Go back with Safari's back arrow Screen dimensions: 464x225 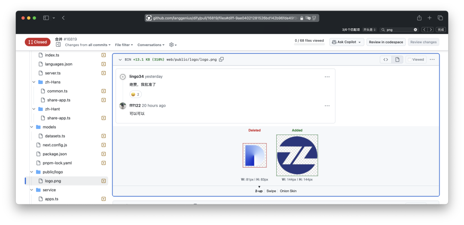pos(63,18)
